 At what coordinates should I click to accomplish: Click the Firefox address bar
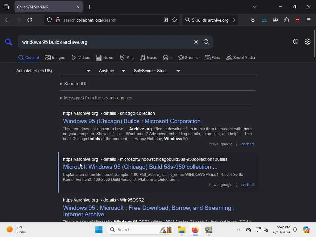click(x=112, y=20)
